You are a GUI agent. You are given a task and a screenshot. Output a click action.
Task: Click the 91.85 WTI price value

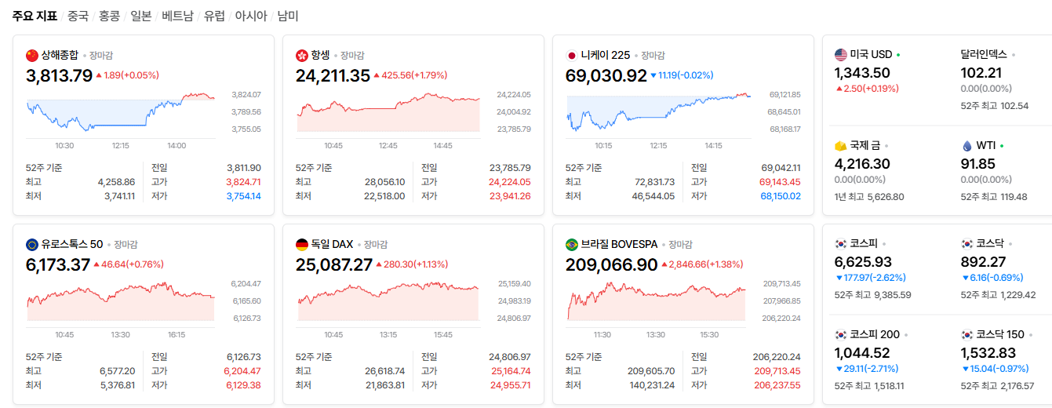click(977, 164)
